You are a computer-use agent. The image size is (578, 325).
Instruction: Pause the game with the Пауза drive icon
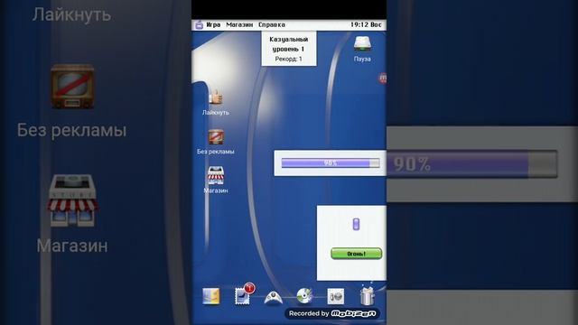(362, 44)
